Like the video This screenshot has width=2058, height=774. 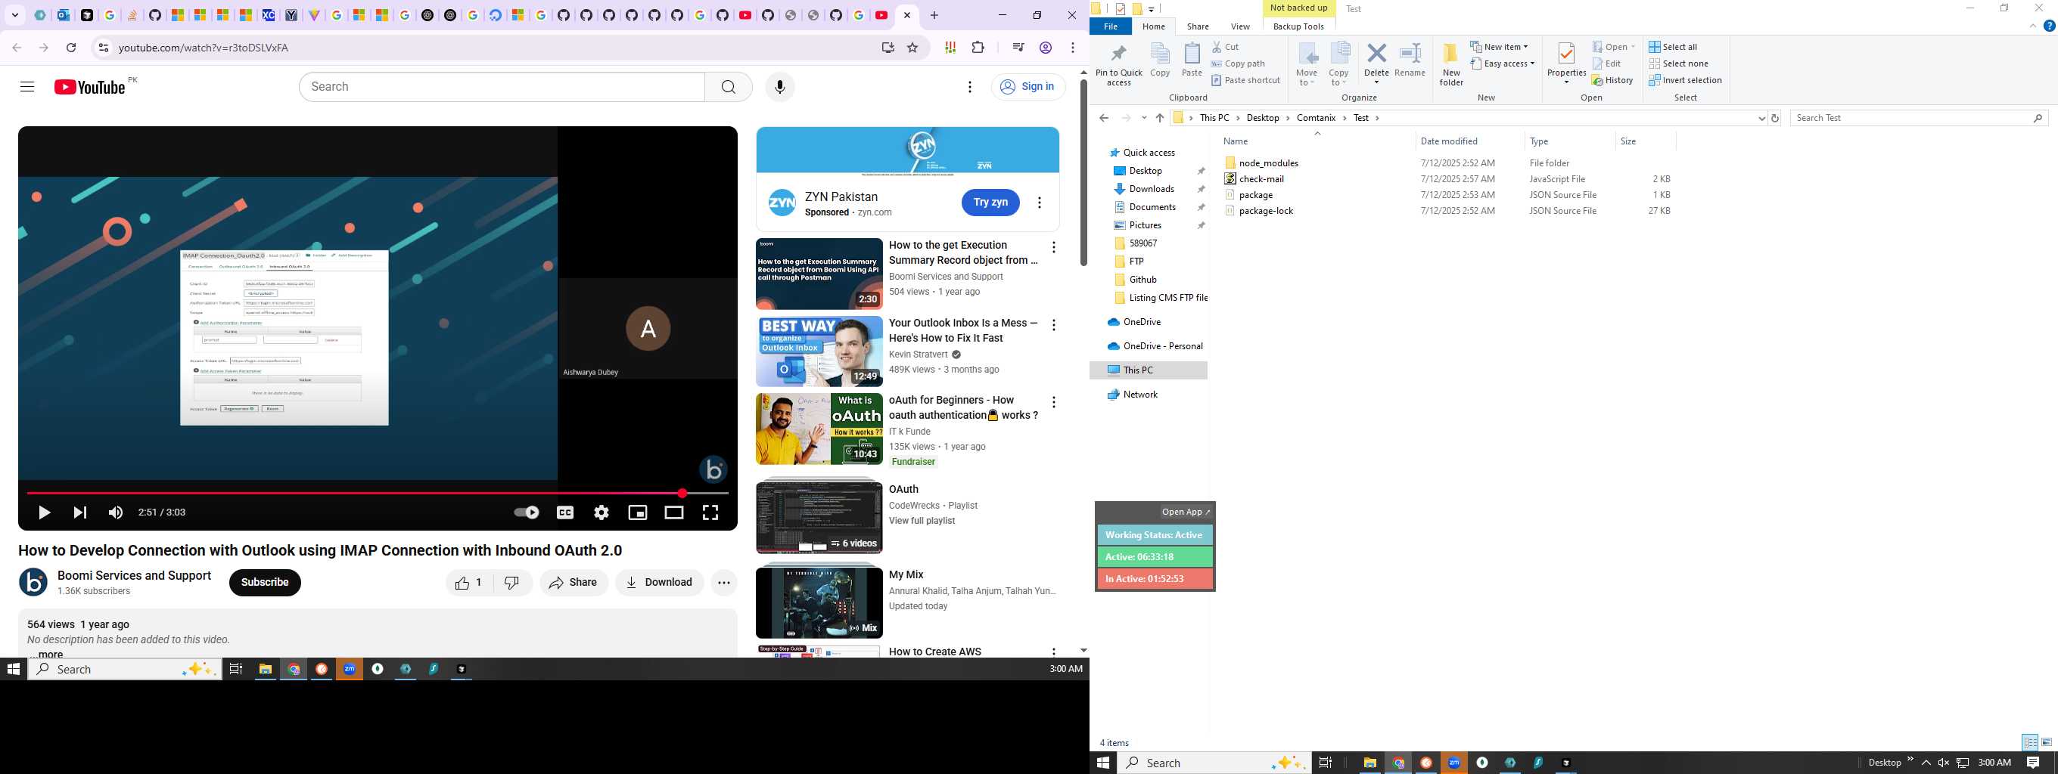pos(469,583)
